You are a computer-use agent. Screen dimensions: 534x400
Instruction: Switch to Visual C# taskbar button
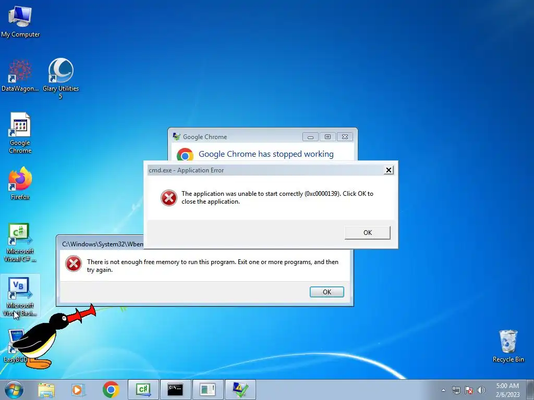[x=143, y=390]
